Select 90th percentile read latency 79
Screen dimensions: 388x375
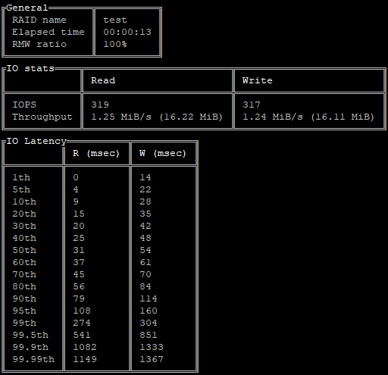point(79,298)
